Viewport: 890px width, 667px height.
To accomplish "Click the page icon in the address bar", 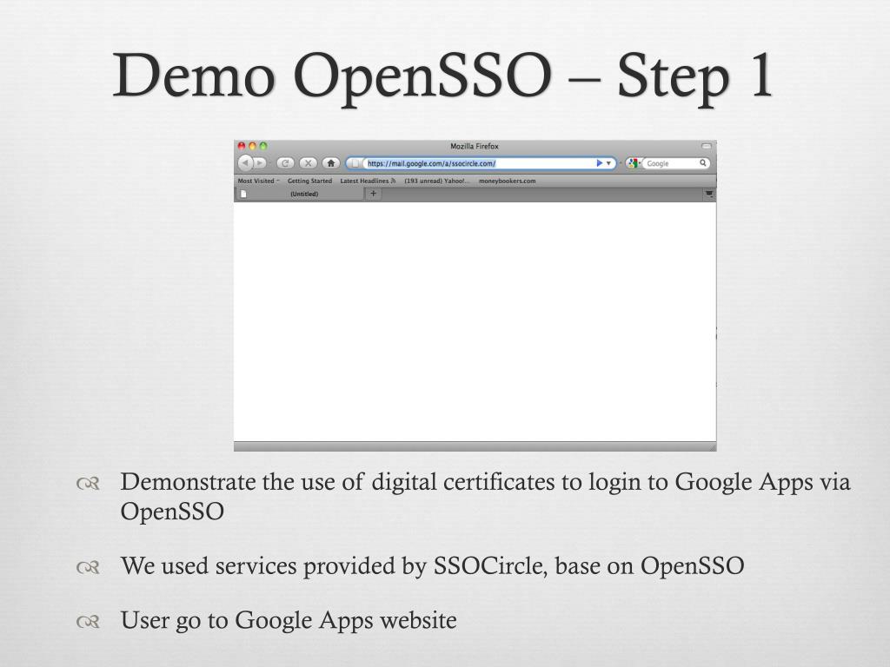I will point(355,163).
